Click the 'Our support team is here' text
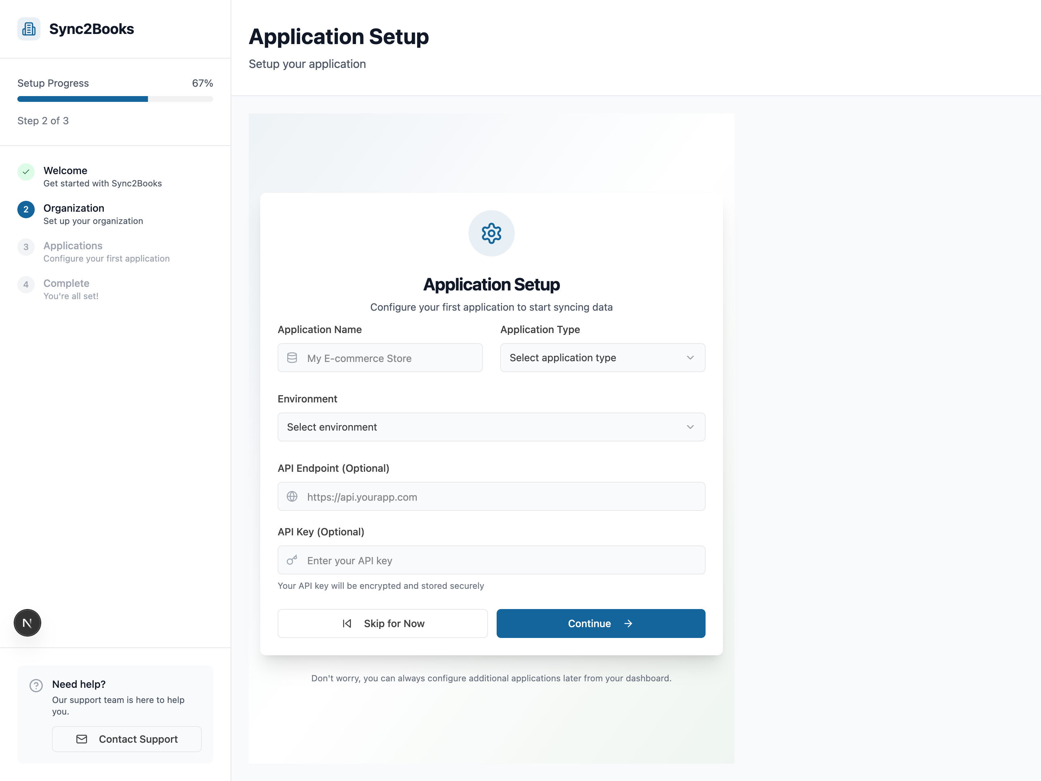Viewport: 1041px width, 781px height. (x=118, y=705)
